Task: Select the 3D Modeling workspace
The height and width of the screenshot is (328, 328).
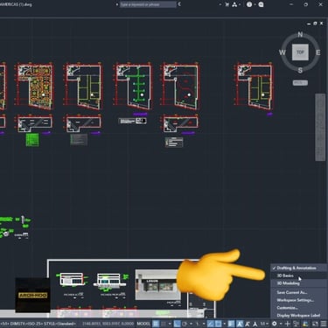Action: [288, 283]
